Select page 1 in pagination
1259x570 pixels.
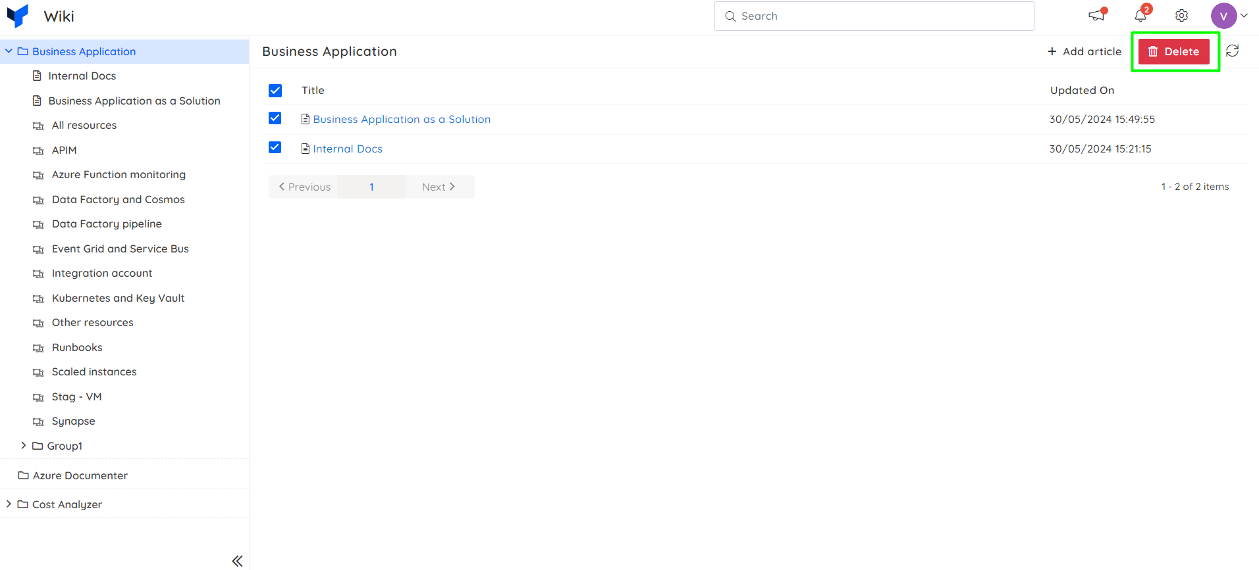tap(371, 187)
